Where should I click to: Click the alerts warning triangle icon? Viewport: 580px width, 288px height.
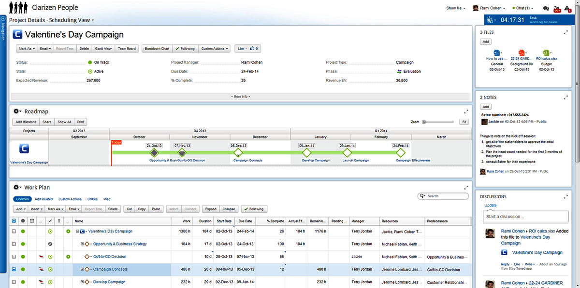click(x=567, y=8)
